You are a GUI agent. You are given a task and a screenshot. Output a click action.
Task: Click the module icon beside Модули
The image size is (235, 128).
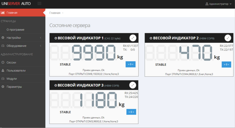(x=3, y=79)
